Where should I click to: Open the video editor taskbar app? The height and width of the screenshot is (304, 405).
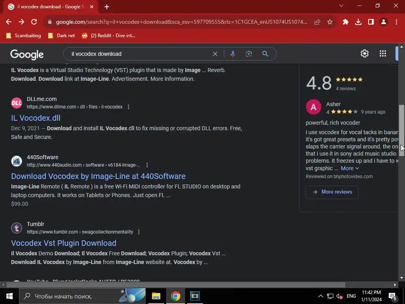(x=195, y=296)
